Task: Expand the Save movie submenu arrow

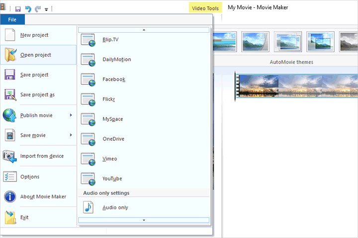Action: (71, 135)
